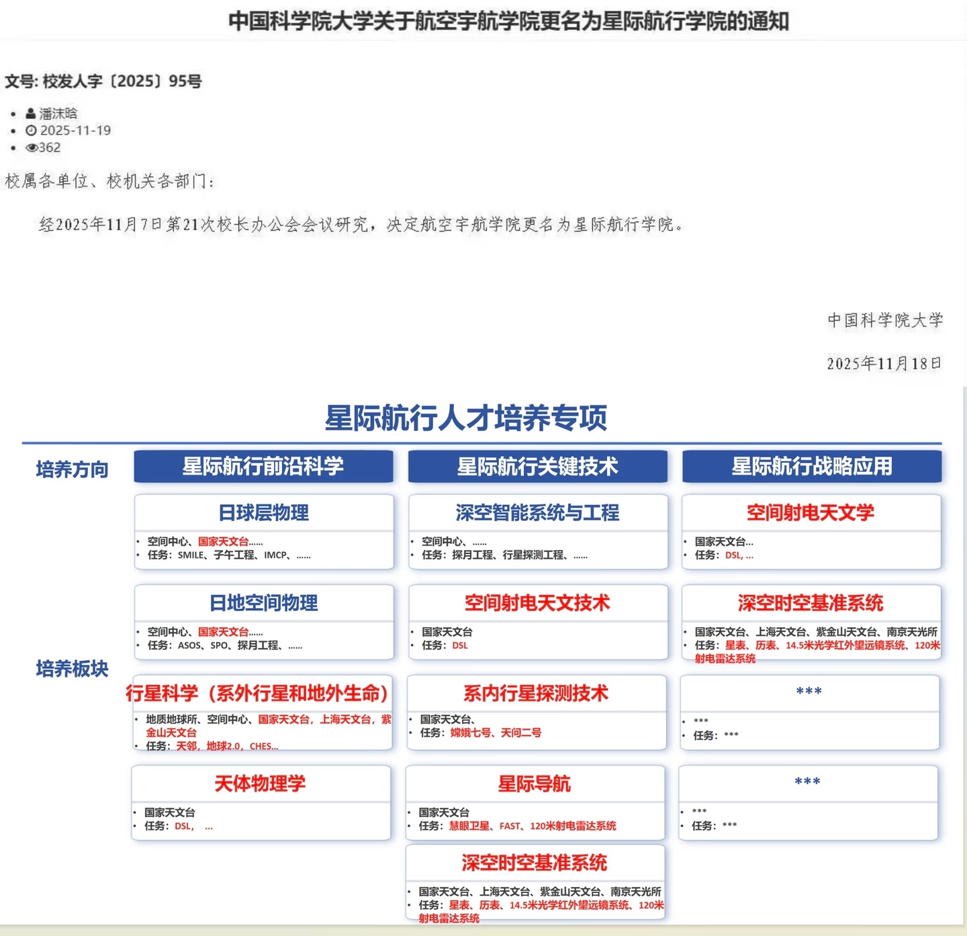Toggle the 深空时空基准系统 card
Viewport: 967px width, 936px height.
811,603
